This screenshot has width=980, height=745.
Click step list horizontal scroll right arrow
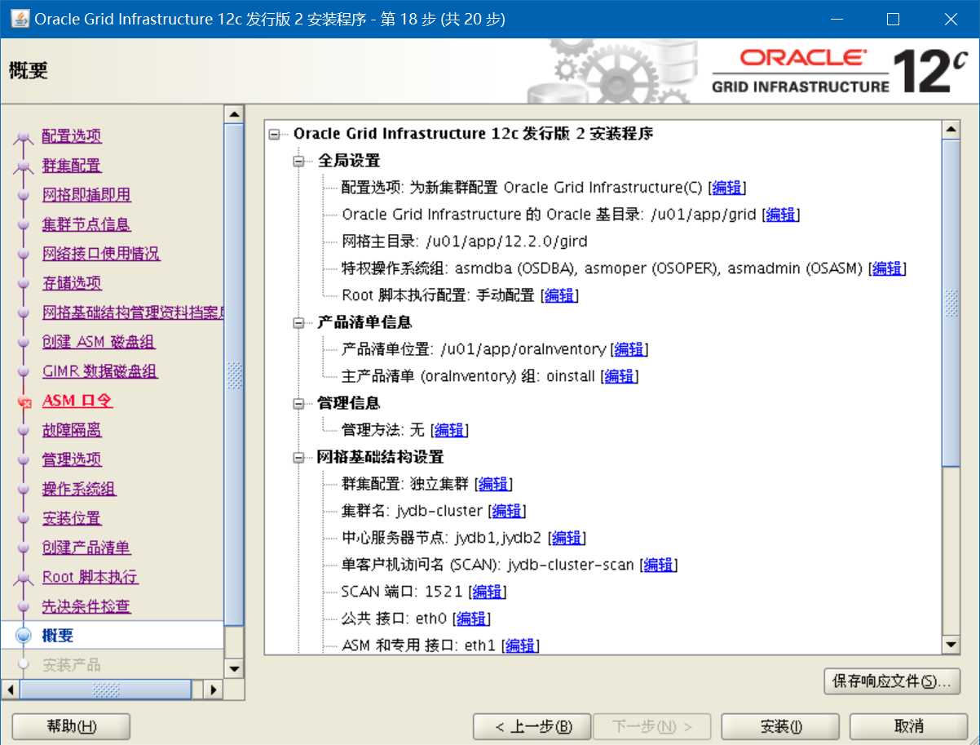(214, 690)
